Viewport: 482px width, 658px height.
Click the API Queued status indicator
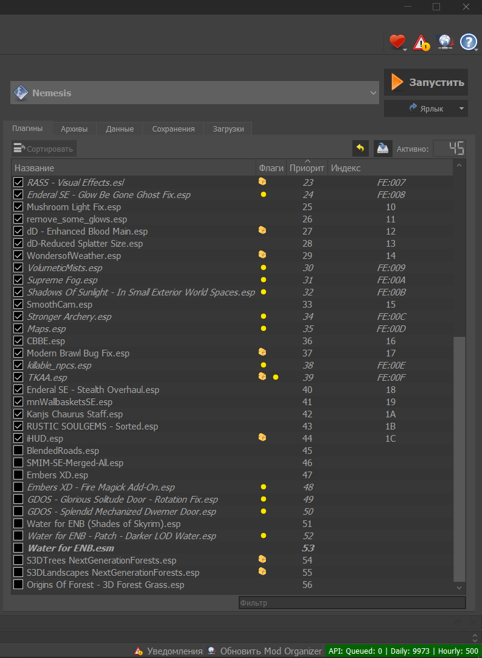403,651
